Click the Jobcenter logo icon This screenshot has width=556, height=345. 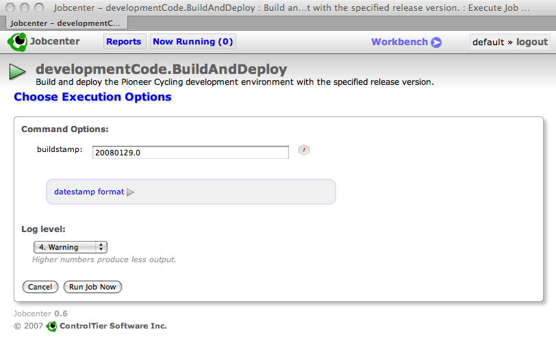[17, 42]
